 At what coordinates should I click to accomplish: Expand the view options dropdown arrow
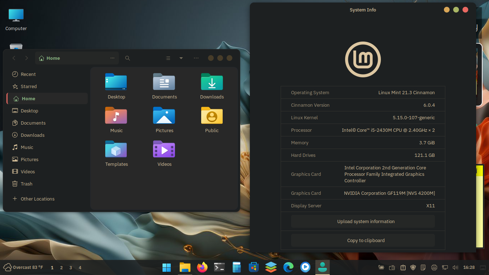point(181,58)
